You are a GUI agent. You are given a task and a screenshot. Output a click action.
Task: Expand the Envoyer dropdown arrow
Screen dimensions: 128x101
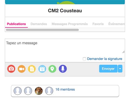pyautogui.click(x=120, y=69)
